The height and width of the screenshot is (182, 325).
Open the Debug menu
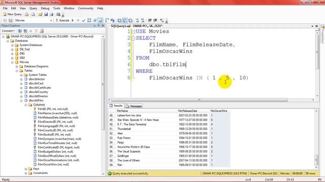tap(45, 8)
